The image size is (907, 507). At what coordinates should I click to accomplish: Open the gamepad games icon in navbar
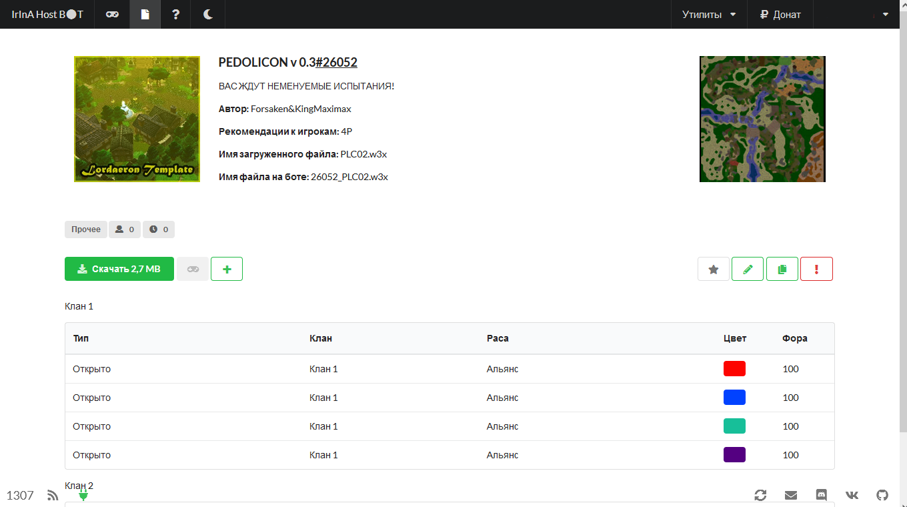pos(112,14)
